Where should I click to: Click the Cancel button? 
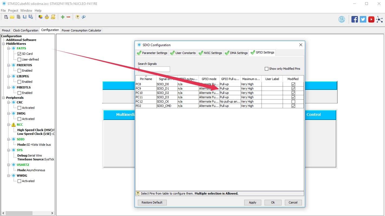point(293,202)
